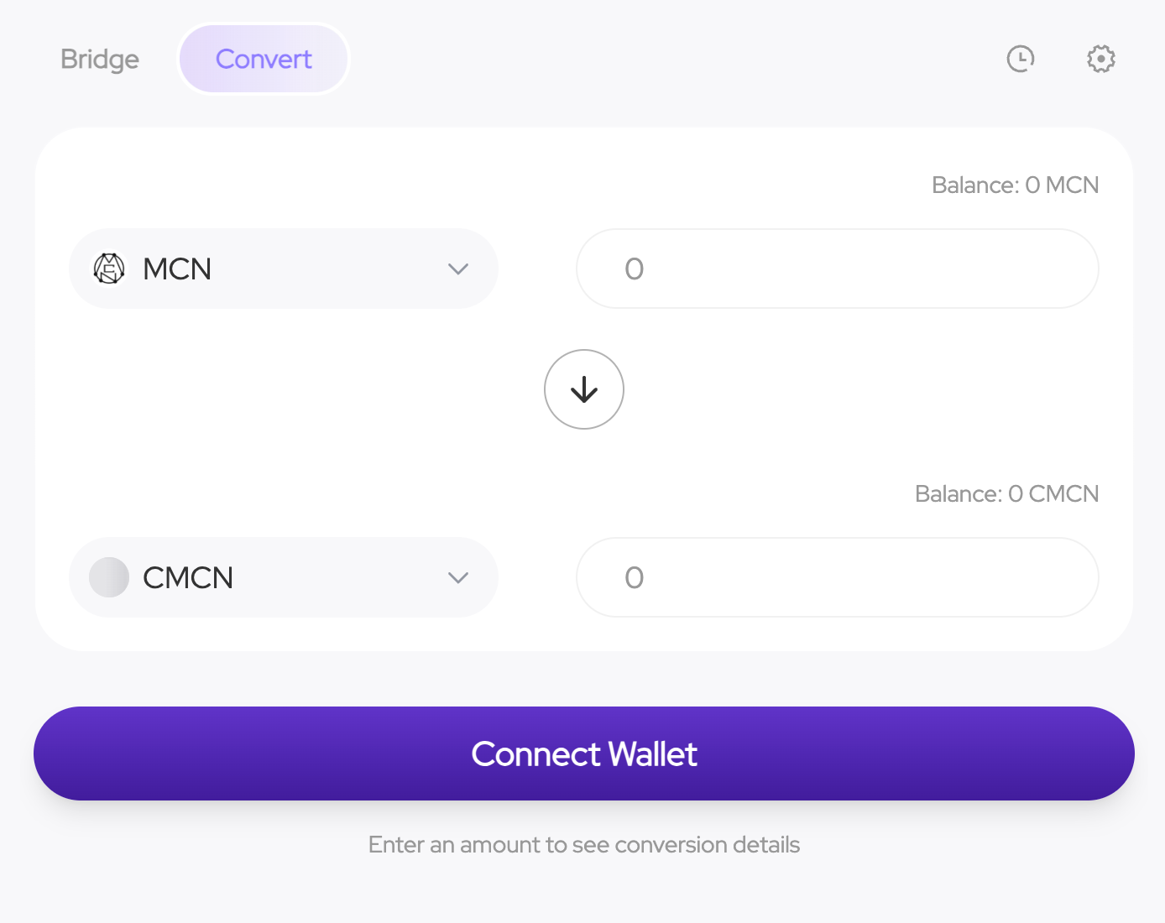
Task: Click the "Enter an amount" hint text
Action: tap(584, 844)
